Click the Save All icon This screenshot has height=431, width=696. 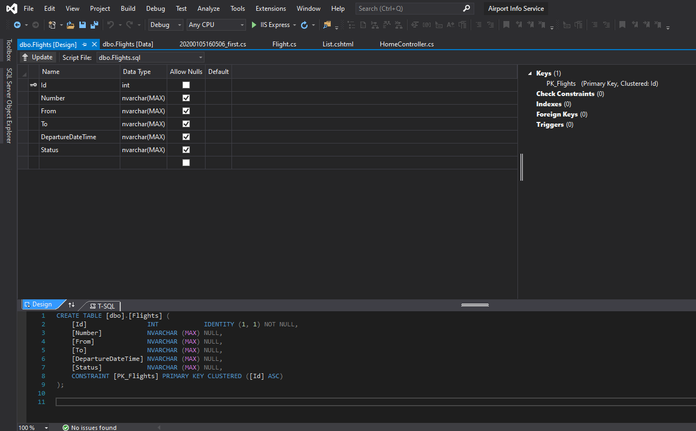point(94,25)
